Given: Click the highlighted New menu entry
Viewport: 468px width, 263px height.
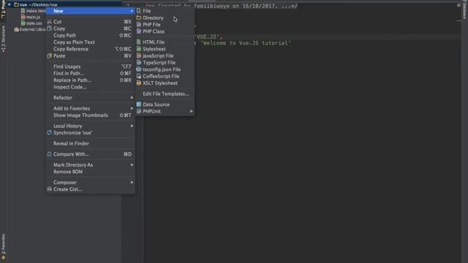Looking at the screenshot, I should [x=91, y=11].
